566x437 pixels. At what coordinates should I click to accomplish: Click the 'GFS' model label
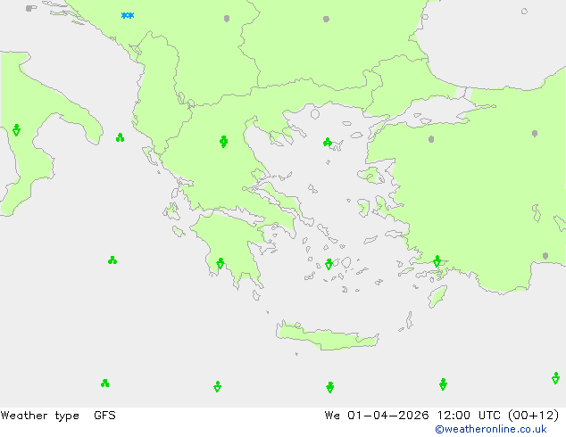(x=104, y=416)
